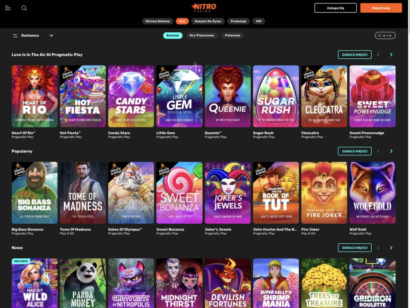410x308 pixels.
Task: Toggle A→Z alphabetical sorting
Action: 385,35
